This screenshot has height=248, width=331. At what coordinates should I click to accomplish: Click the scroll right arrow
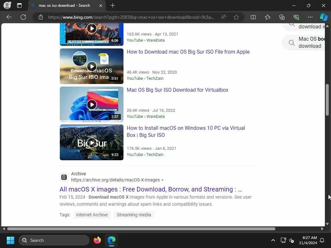[x=322, y=229]
